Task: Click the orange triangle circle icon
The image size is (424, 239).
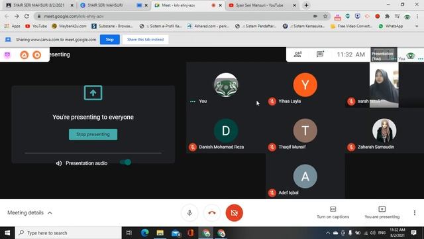Action: (x=25, y=55)
